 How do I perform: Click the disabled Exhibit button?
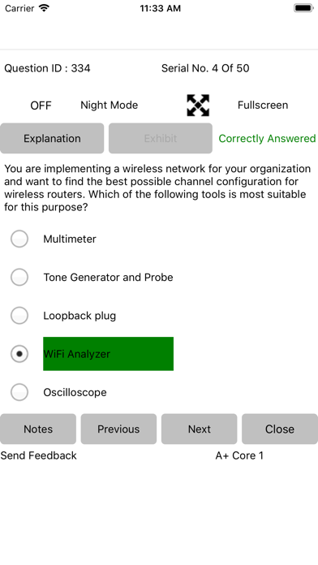tap(161, 138)
